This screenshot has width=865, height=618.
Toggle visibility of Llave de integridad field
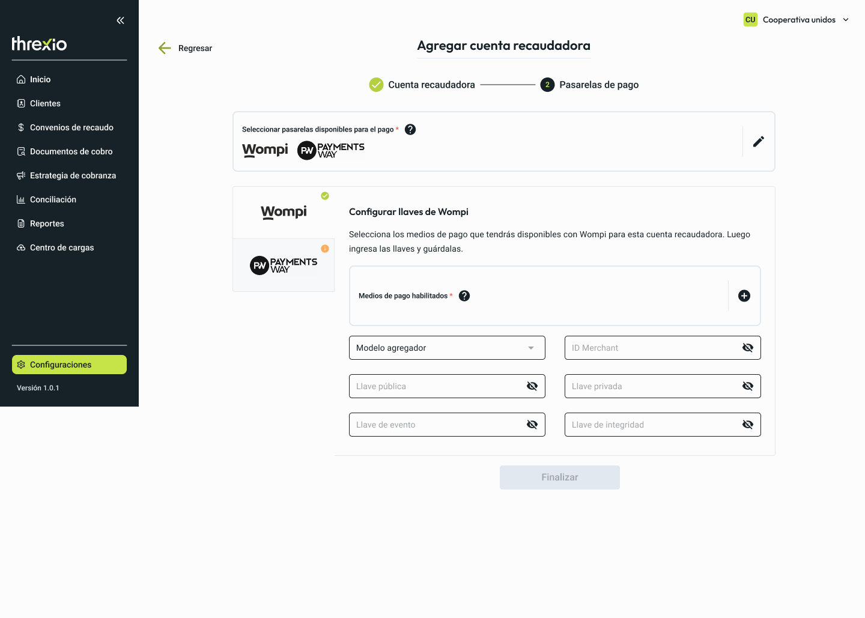point(748,425)
